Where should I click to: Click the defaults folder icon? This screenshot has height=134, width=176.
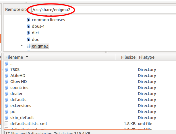pyautogui.click(x=7, y=100)
